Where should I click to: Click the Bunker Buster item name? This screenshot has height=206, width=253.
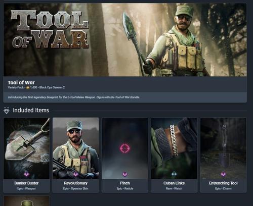pyautogui.click(x=26, y=183)
